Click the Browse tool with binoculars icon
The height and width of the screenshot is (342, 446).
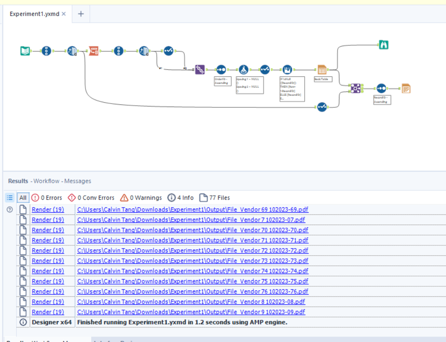383,44
